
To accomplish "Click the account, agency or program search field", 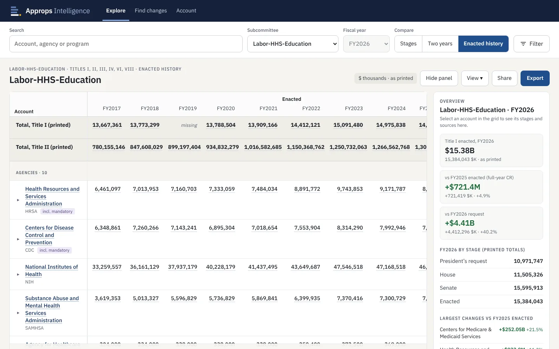I will point(126,44).
